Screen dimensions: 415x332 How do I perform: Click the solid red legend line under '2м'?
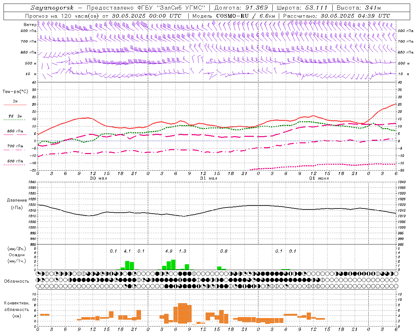(15, 105)
